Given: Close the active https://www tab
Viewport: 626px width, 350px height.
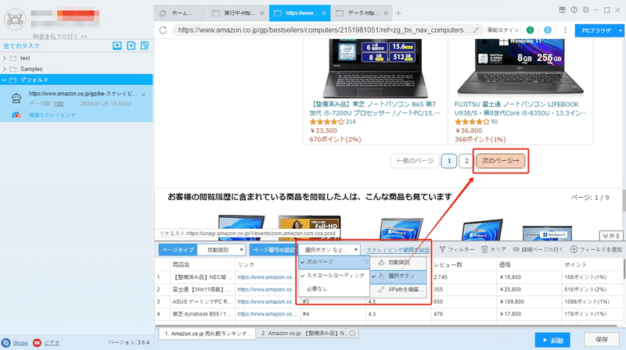Looking at the screenshot, I should pos(324,13).
